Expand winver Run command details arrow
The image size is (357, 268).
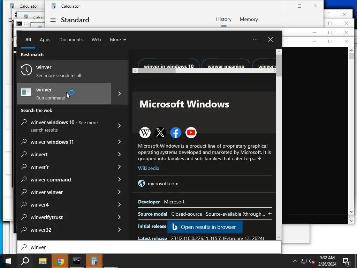pos(120,94)
